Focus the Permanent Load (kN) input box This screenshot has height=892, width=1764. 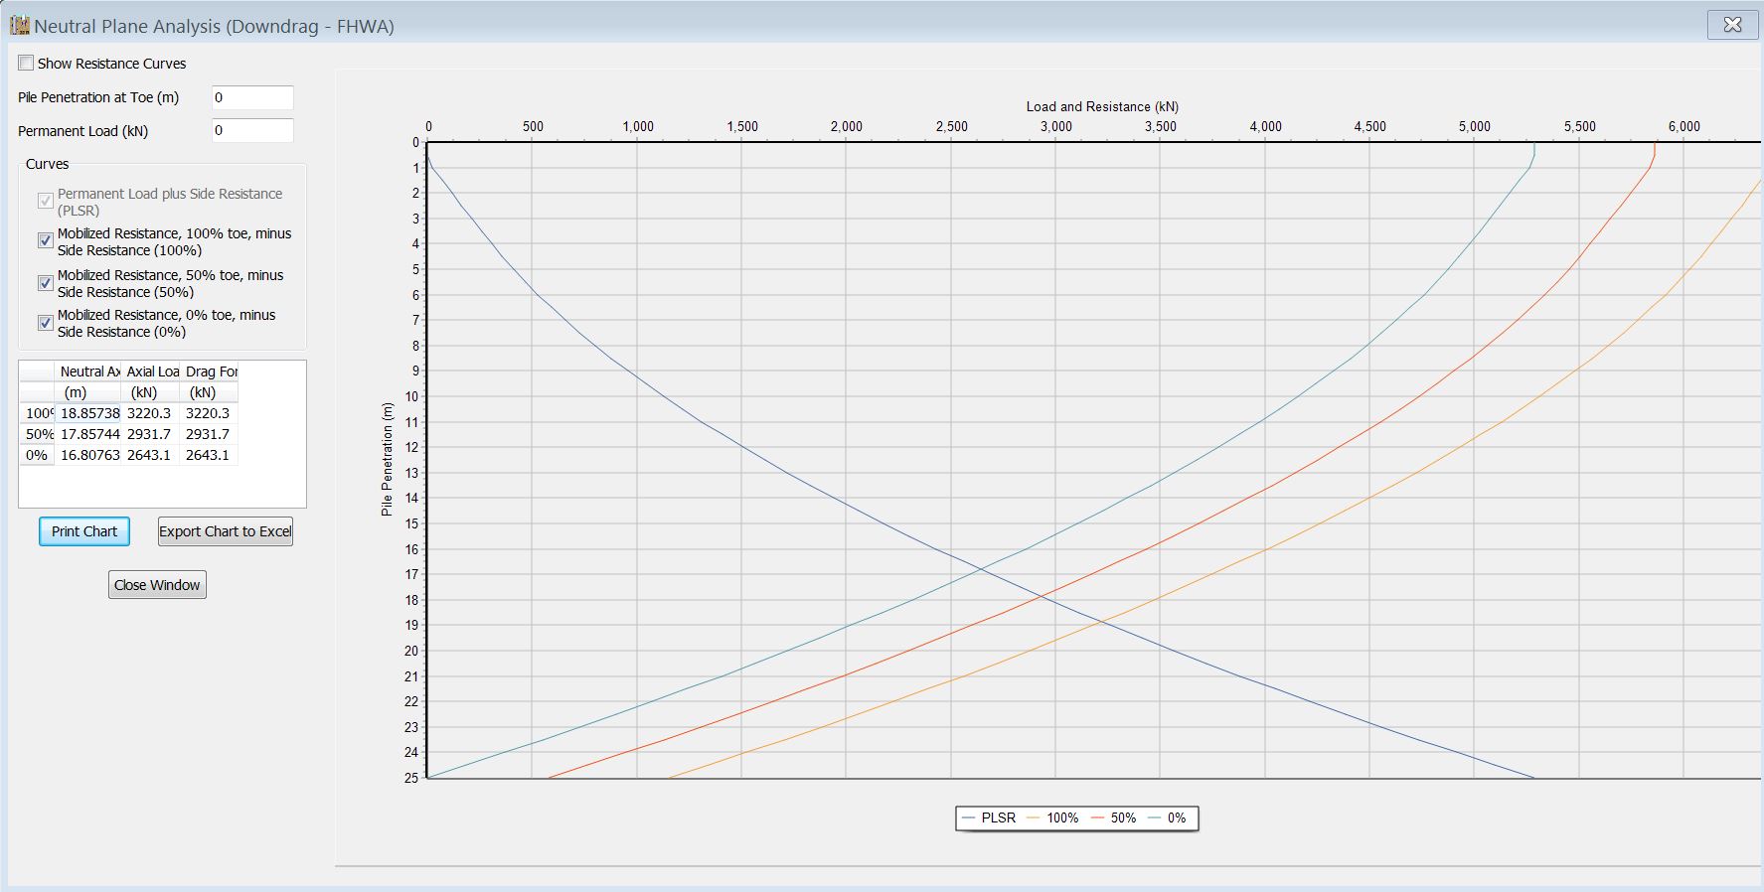click(x=252, y=130)
